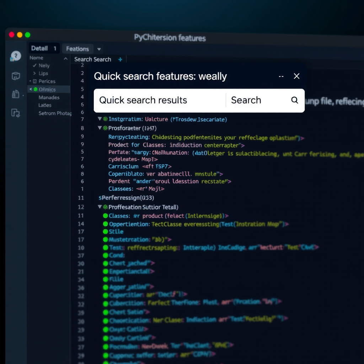This screenshot has width=364, height=364.
Task: Click the dash button in the quick search dialog
Action: coord(281,76)
